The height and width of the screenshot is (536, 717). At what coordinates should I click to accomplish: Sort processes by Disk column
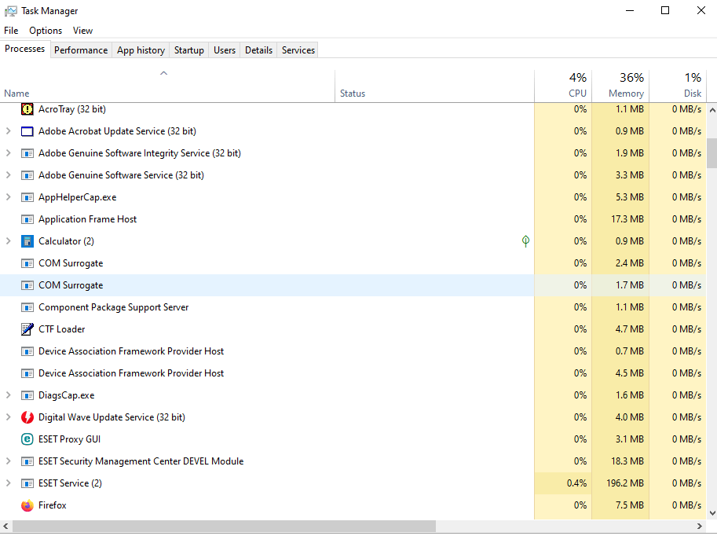pyautogui.click(x=678, y=86)
